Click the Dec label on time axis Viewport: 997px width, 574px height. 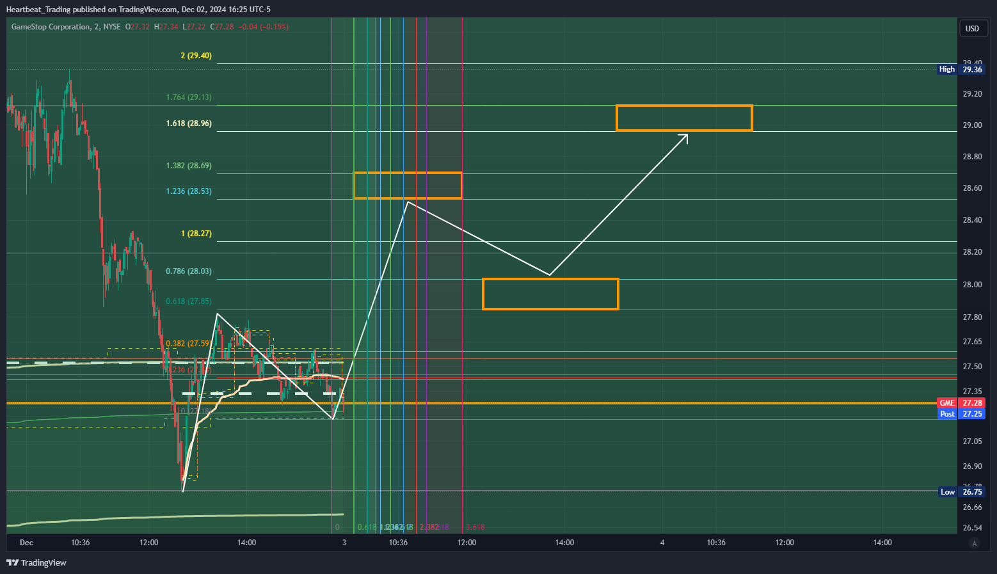point(26,543)
